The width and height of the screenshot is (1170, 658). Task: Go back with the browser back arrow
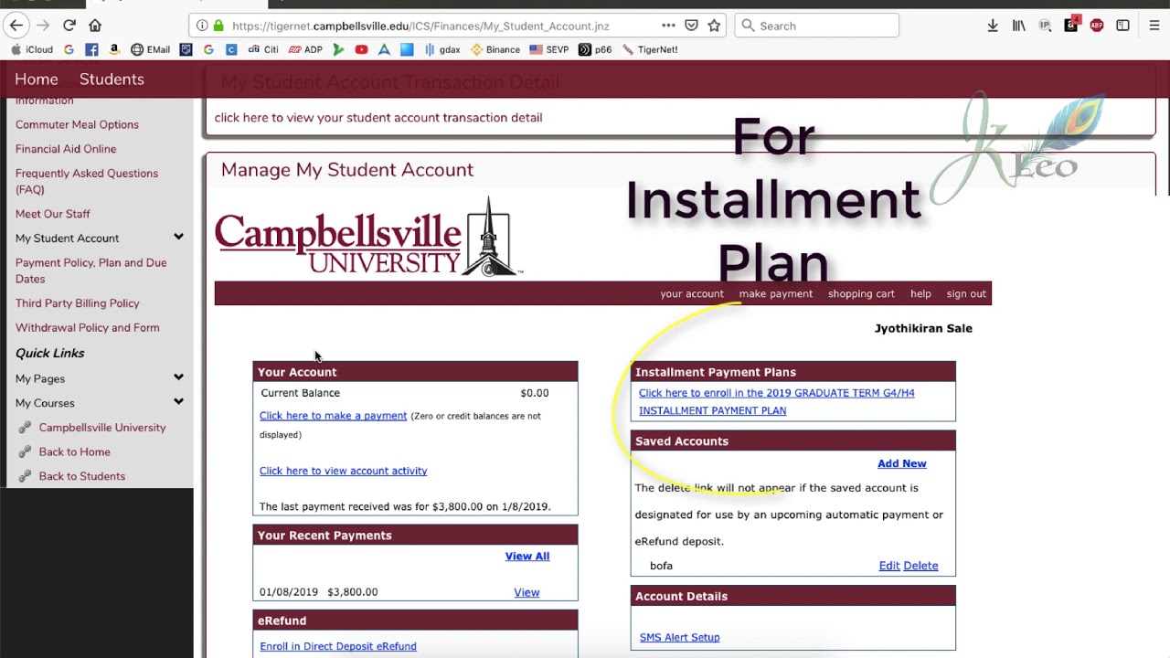tap(16, 26)
